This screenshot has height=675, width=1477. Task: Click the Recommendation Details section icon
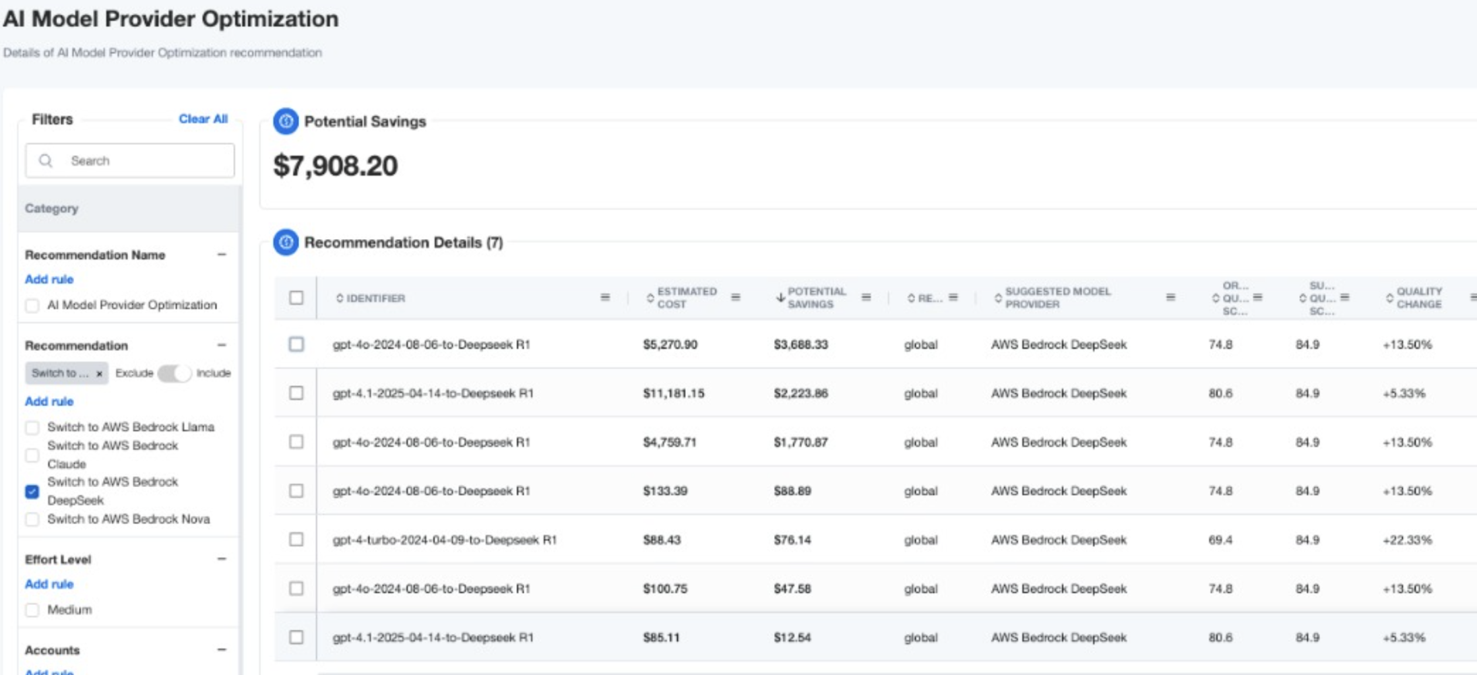point(286,243)
